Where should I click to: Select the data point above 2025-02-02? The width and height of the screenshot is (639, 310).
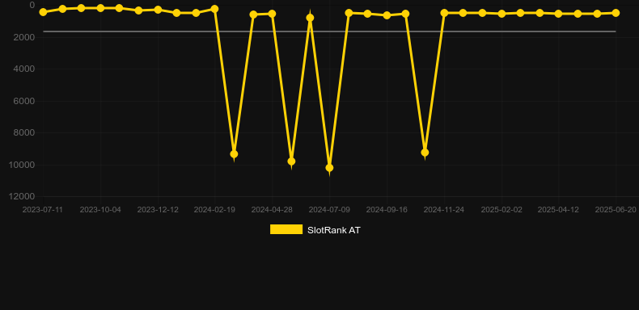(501, 14)
